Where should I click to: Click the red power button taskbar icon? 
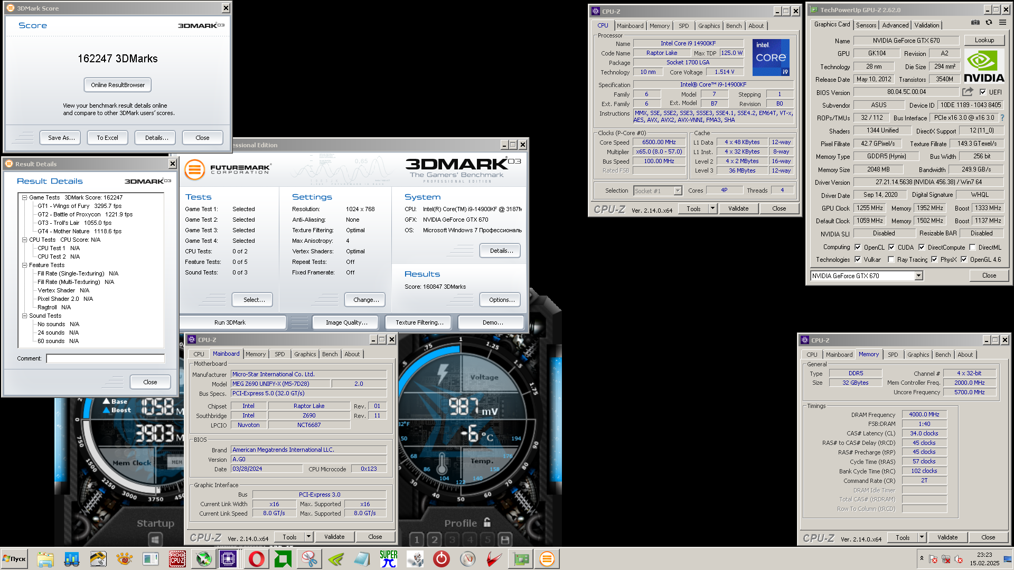(441, 558)
